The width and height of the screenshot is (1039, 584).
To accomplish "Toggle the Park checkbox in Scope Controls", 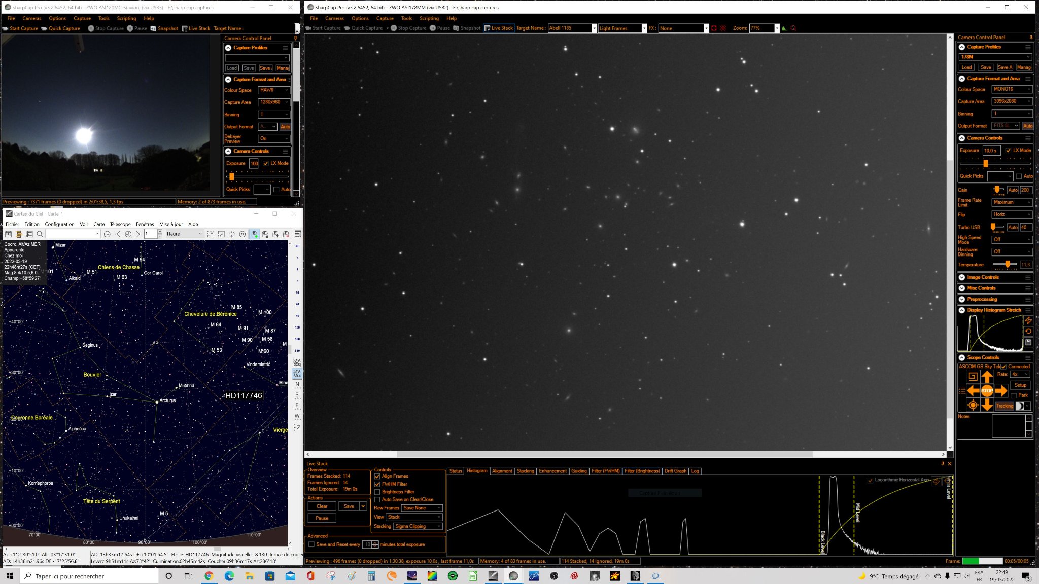I will tap(1014, 395).
